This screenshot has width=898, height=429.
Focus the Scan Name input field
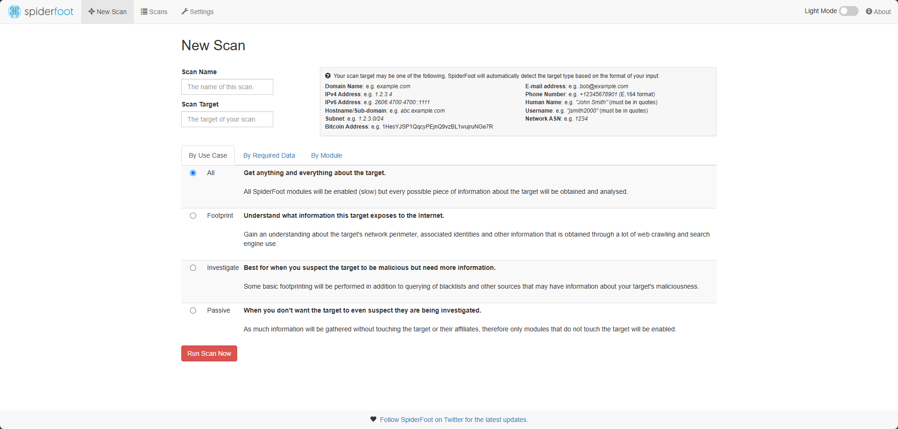227,87
